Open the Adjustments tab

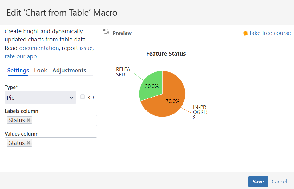69,71
